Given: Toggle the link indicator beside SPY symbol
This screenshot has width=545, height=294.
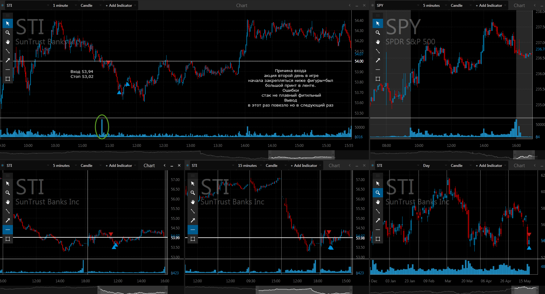Looking at the screenshot, I should point(373,5).
